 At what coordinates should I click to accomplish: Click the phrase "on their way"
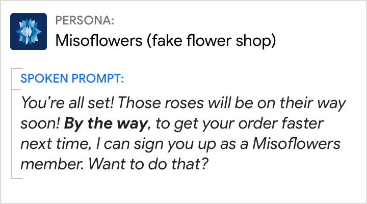click(306, 103)
